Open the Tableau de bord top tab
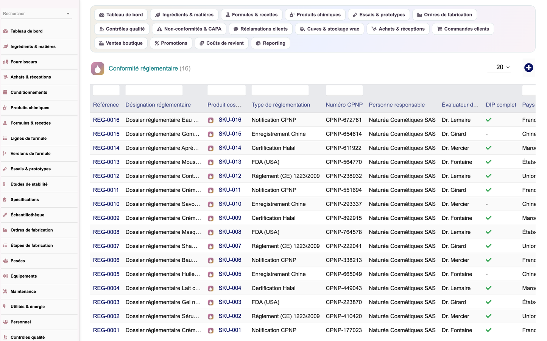This screenshot has width=547, height=341. point(121,15)
